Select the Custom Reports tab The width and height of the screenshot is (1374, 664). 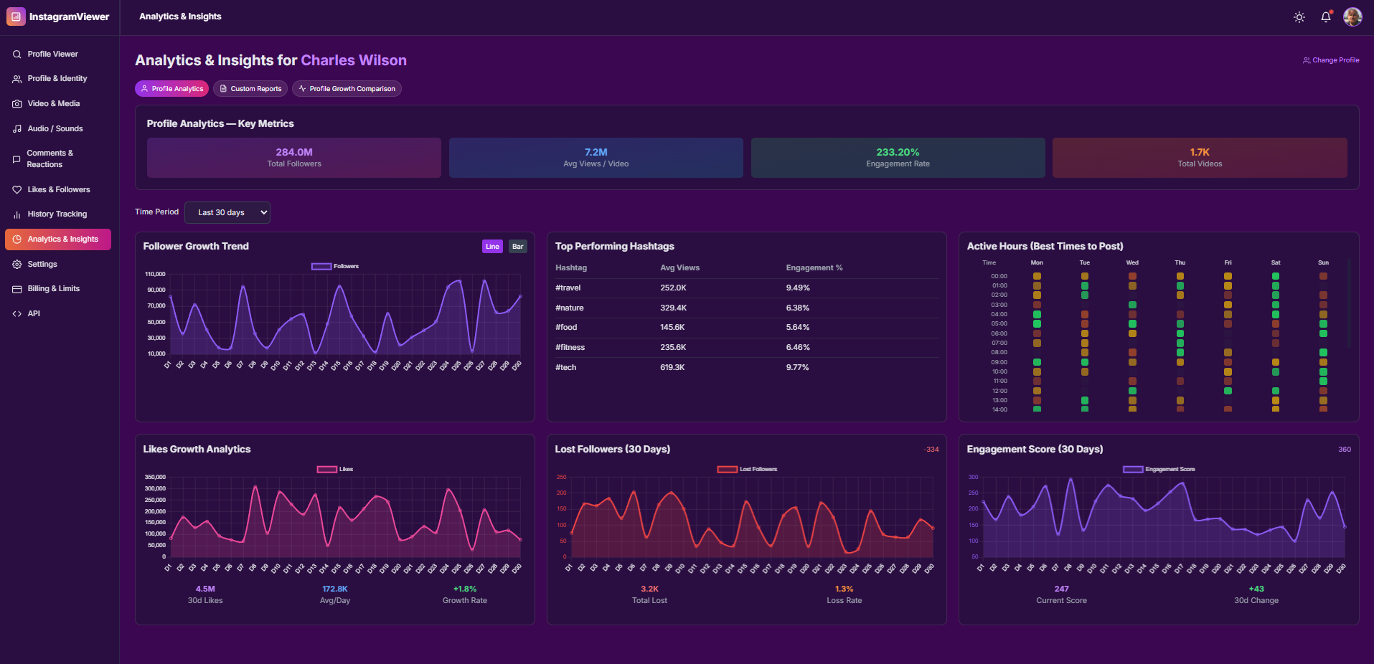[x=250, y=89]
